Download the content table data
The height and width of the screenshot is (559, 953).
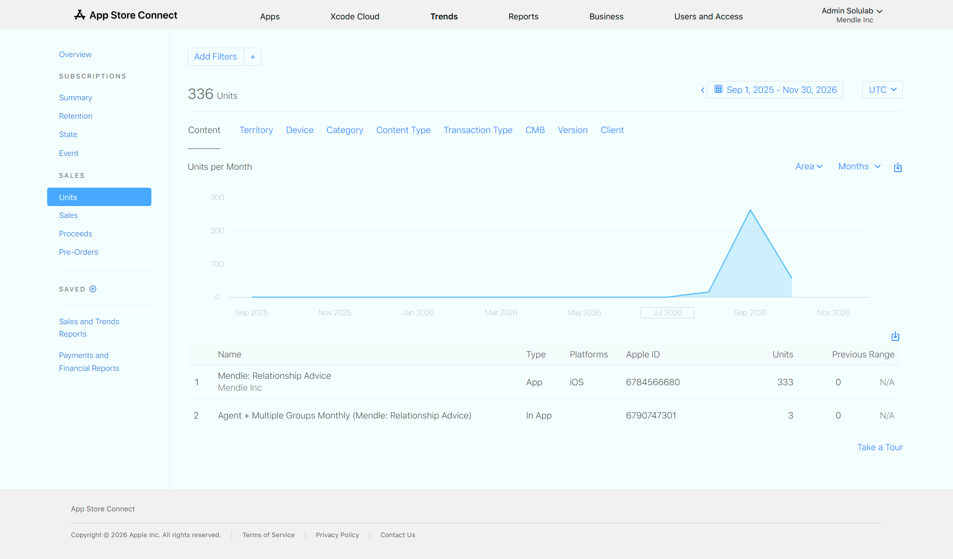pos(895,336)
